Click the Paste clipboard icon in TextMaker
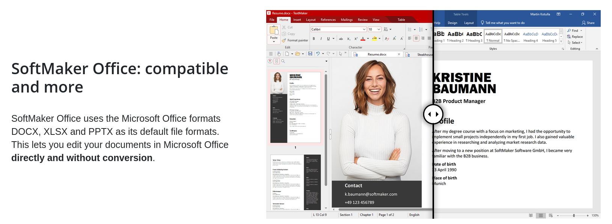 (274, 30)
